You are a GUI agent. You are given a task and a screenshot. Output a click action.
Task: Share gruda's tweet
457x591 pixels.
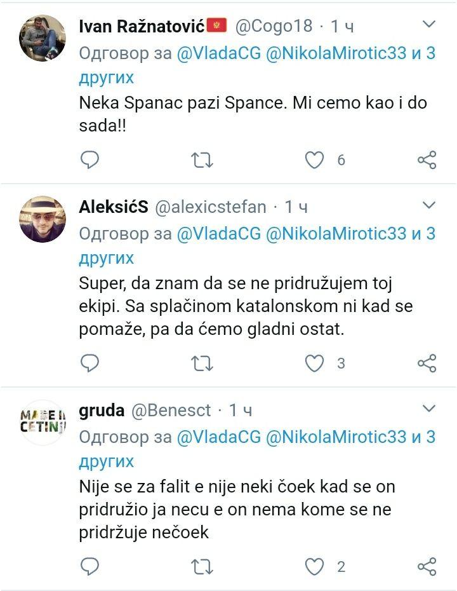tap(427, 566)
